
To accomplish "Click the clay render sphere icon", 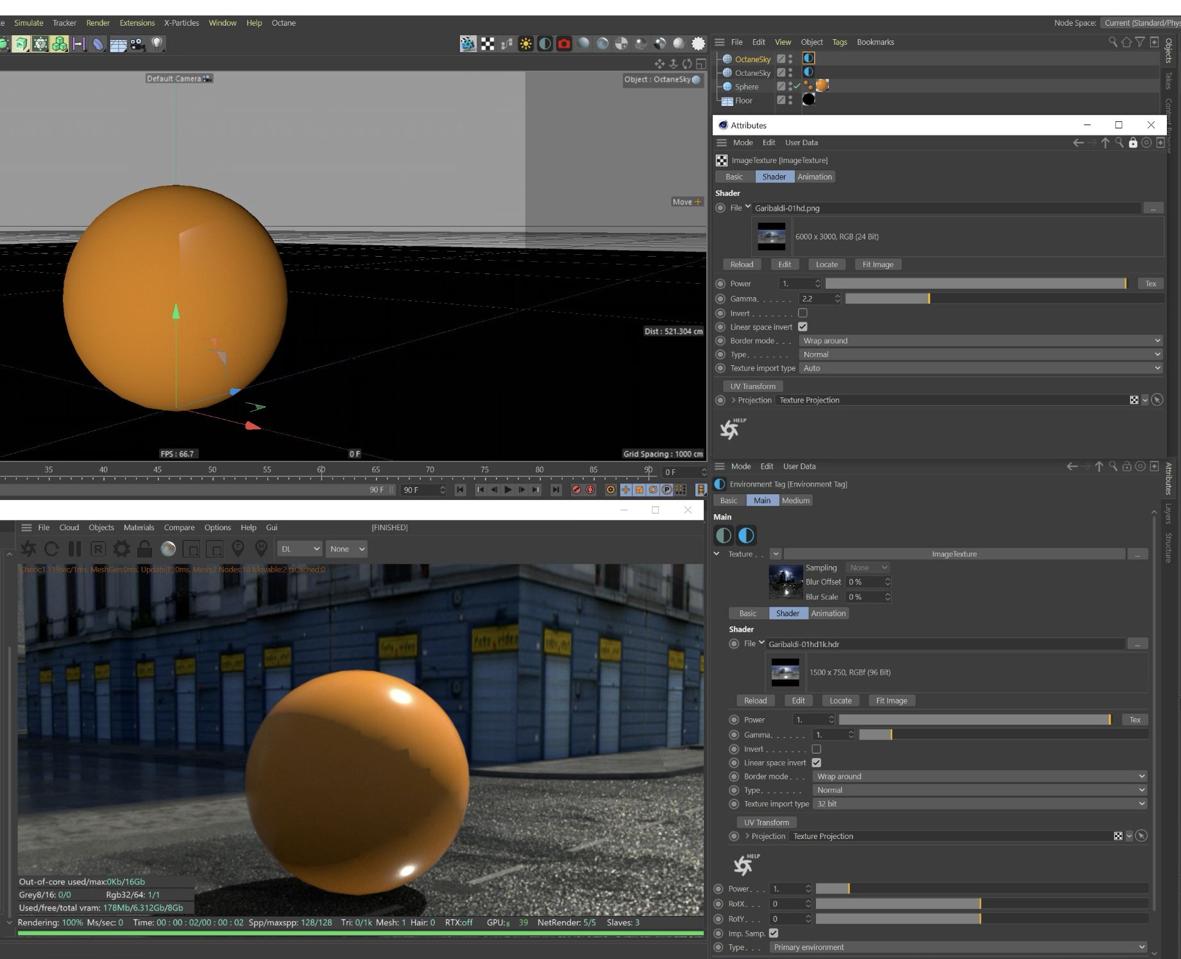I will (x=168, y=549).
